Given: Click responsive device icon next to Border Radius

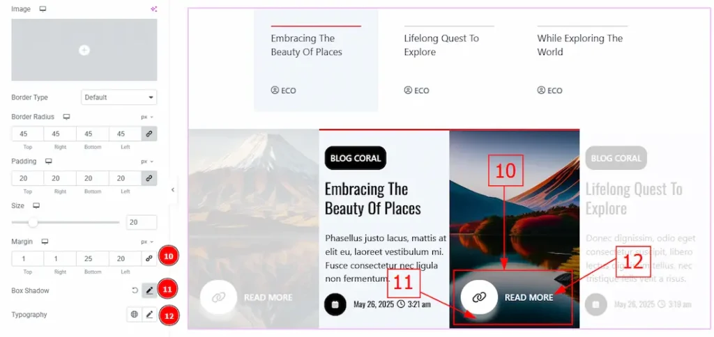Looking at the screenshot, I should tap(66, 117).
